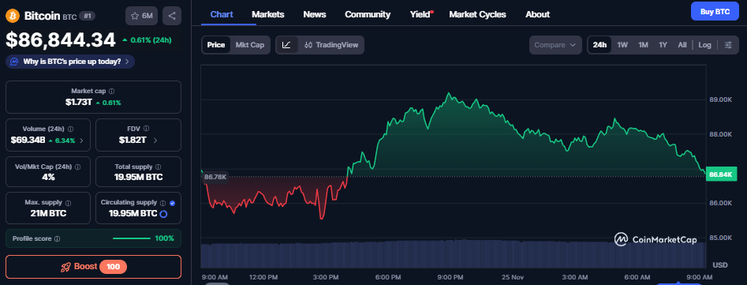The height and width of the screenshot is (285, 747).
Task: Switch chart to Mkt Cap view
Action: pyautogui.click(x=250, y=45)
